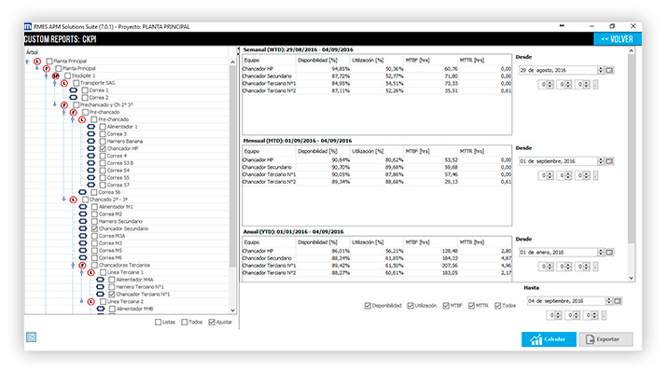Enable the Todos checkbox under the tree
The height and width of the screenshot is (372, 668).
pyautogui.click(x=185, y=323)
